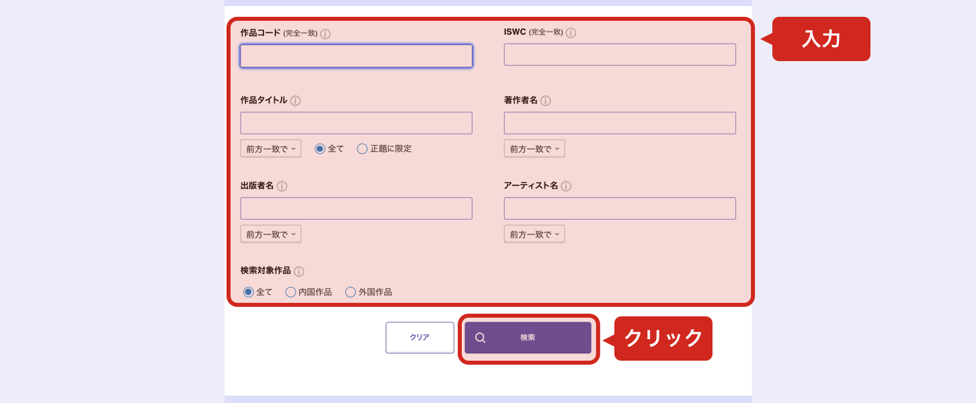Open 前方一致で dropdown under 作品タイトル
This screenshot has height=403, width=976.
tap(271, 148)
